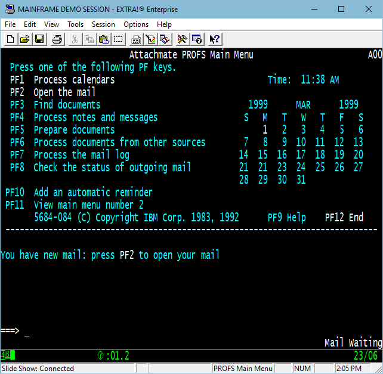Click PF6 Process documents from other sources

point(108,142)
